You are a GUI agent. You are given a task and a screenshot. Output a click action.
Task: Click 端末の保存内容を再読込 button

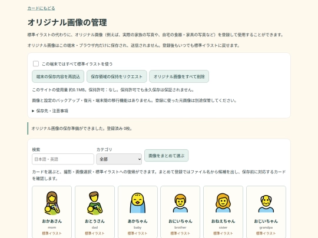[x=58, y=76]
